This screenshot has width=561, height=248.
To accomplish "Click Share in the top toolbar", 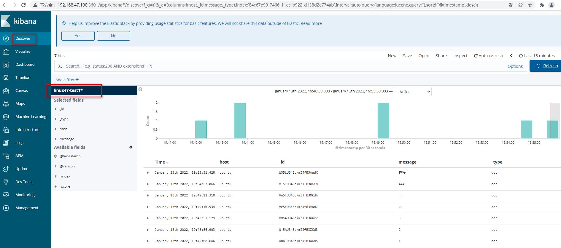I will click(441, 56).
